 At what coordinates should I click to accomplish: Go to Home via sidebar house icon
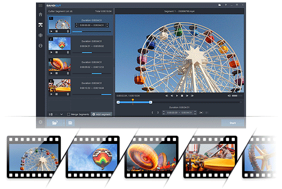coord(40,15)
